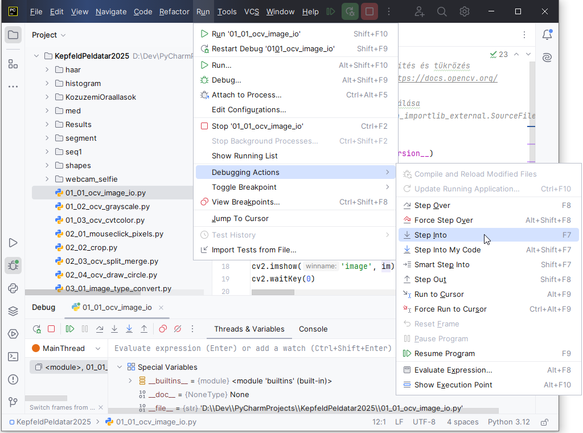Open the Terminal sidebar icon
Image resolution: width=583 pixels, height=433 pixels.
tap(13, 357)
